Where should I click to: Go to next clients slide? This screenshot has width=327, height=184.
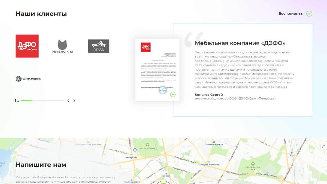point(74,101)
